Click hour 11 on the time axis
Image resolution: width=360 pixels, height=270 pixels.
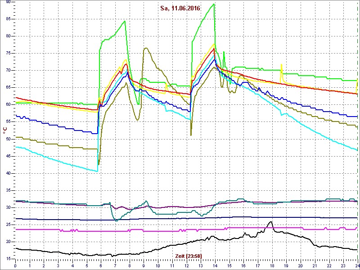pos(172,265)
